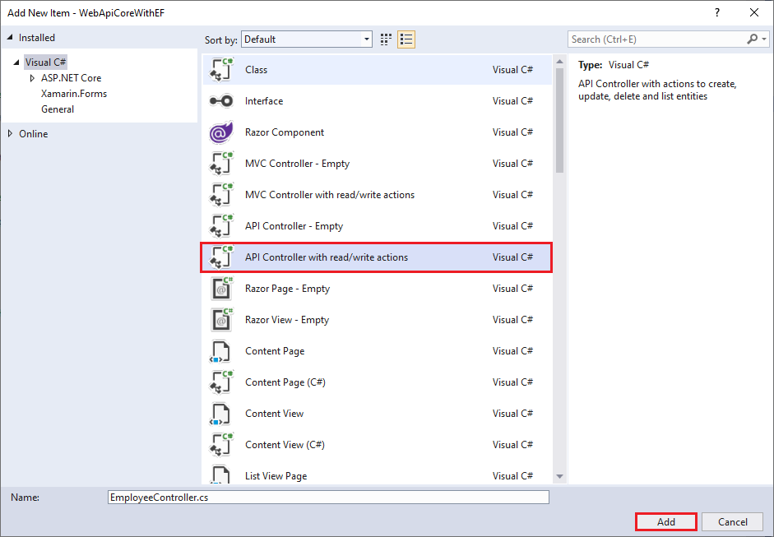The image size is (774, 537).
Task: Click the Cancel button
Action: click(733, 521)
